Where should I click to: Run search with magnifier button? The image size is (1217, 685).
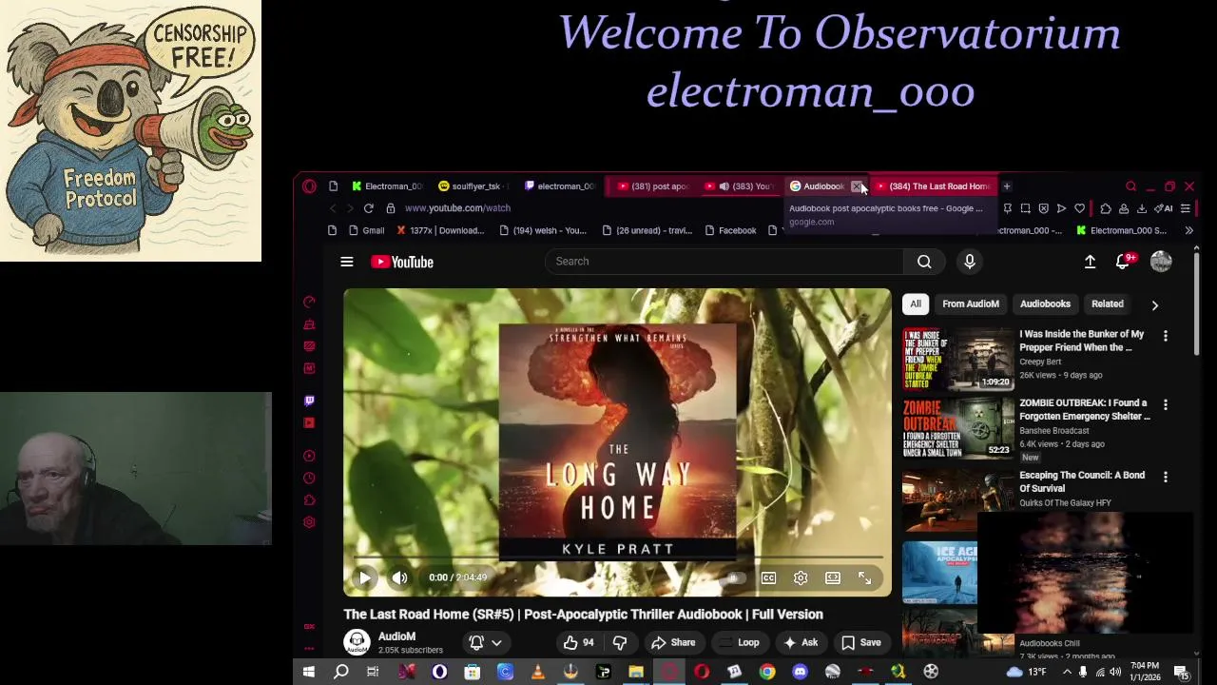coord(924,261)
